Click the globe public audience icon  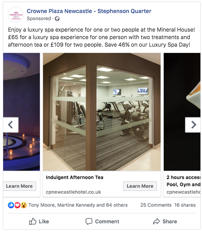tap(57, 19)
